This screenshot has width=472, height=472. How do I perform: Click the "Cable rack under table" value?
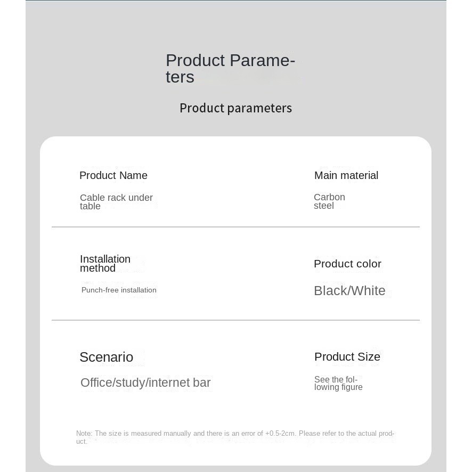[116, 202]
